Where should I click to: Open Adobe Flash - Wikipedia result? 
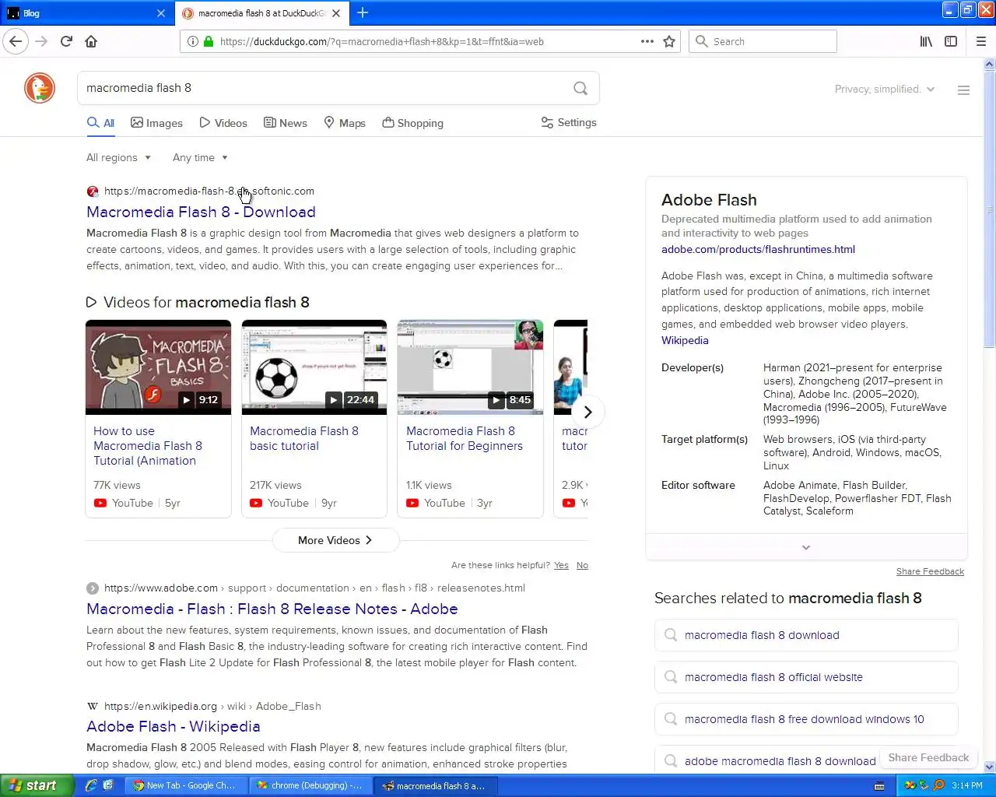(x=173, y=726)
